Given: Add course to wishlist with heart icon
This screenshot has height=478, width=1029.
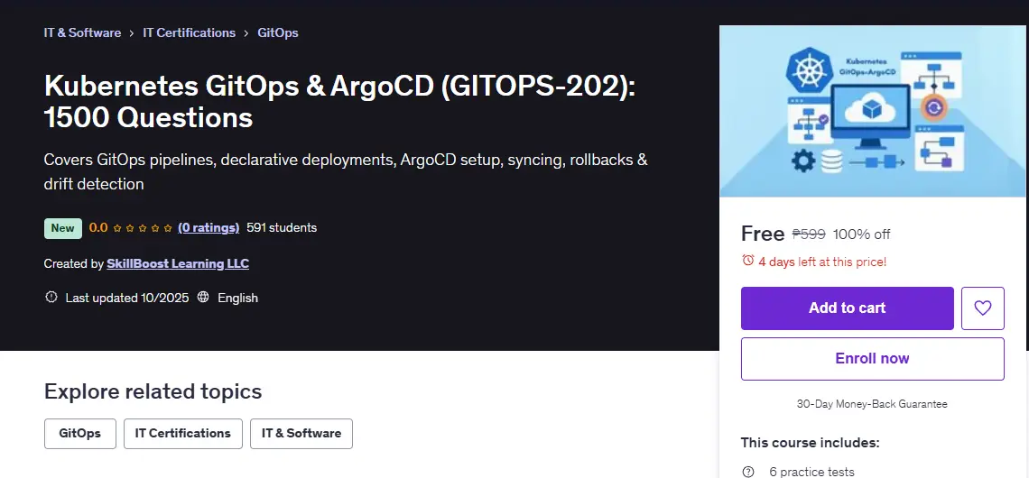Looking at the screenshot, I should [x=982, y=308].
